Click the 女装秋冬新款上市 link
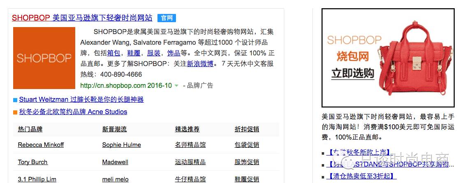 [359, 153]
